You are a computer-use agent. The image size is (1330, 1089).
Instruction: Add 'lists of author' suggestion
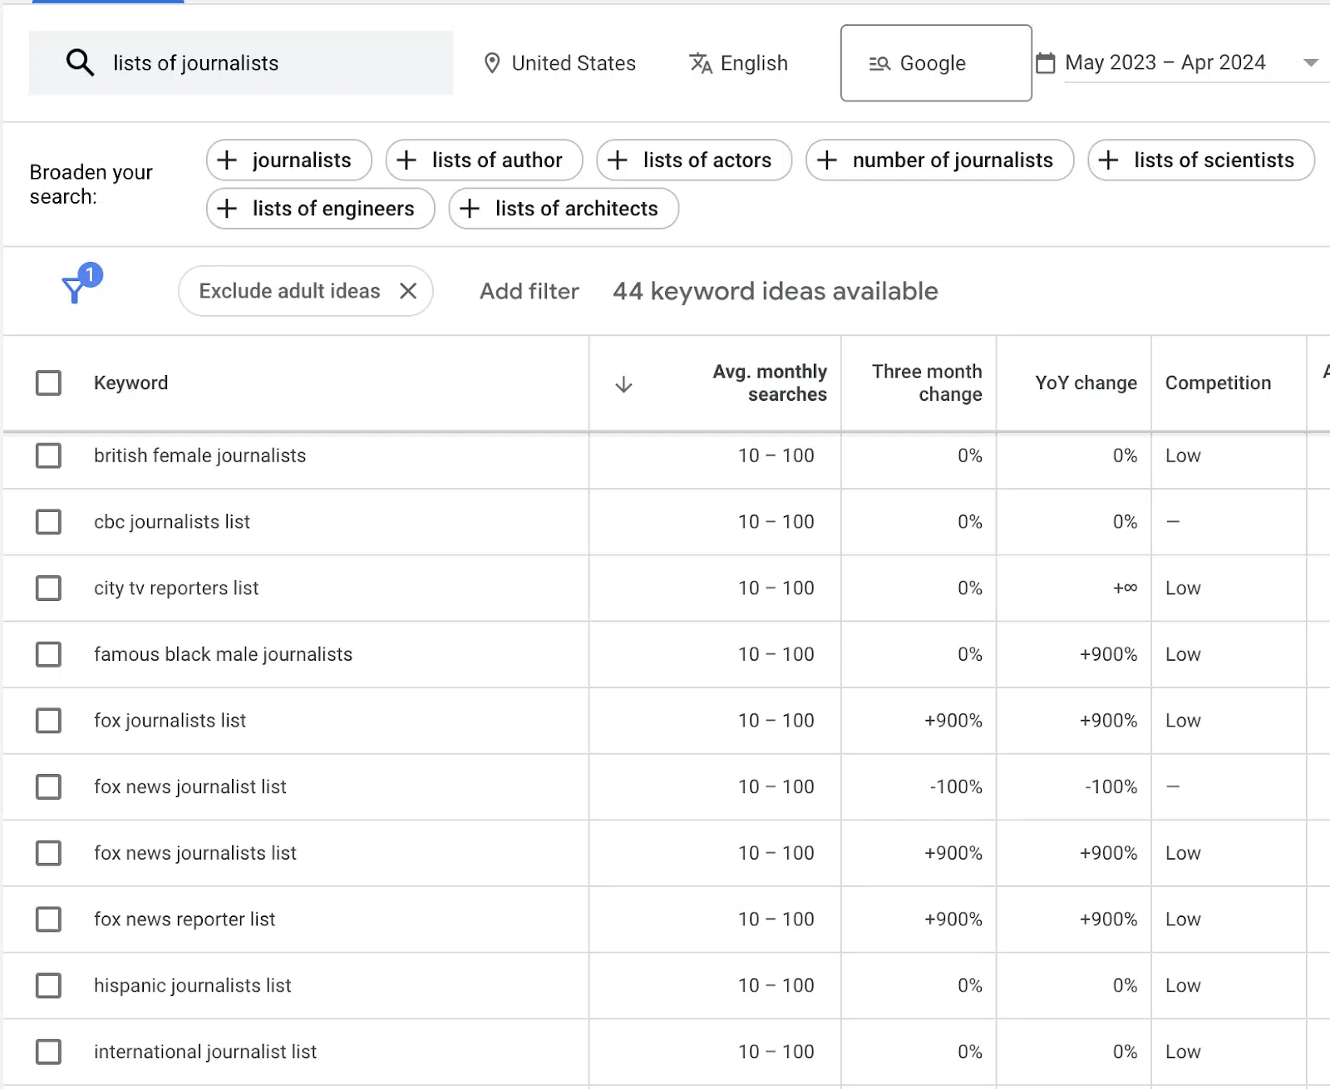tap(485, 160)
